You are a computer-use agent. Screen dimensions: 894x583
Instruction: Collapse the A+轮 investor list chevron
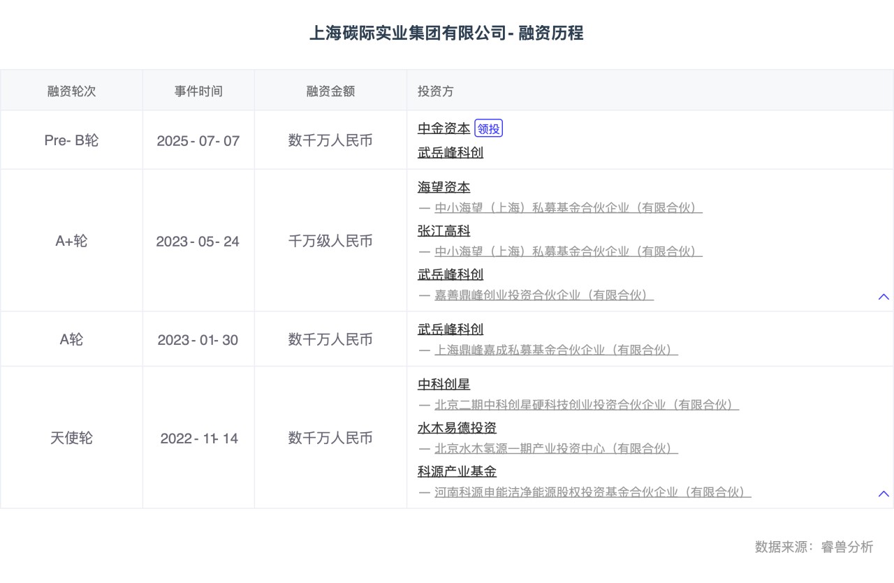884,297
